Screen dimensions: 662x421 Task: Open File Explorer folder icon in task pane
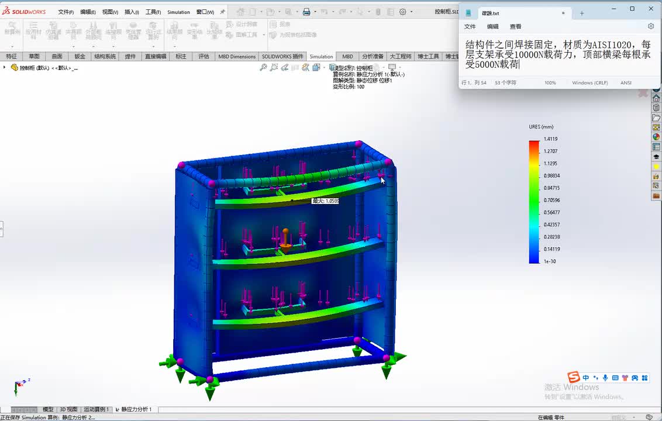656,118
